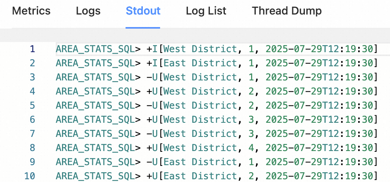Click line number 4 in the gutter
This screenshot has height=182, width=390.
[x=32, y=91]
